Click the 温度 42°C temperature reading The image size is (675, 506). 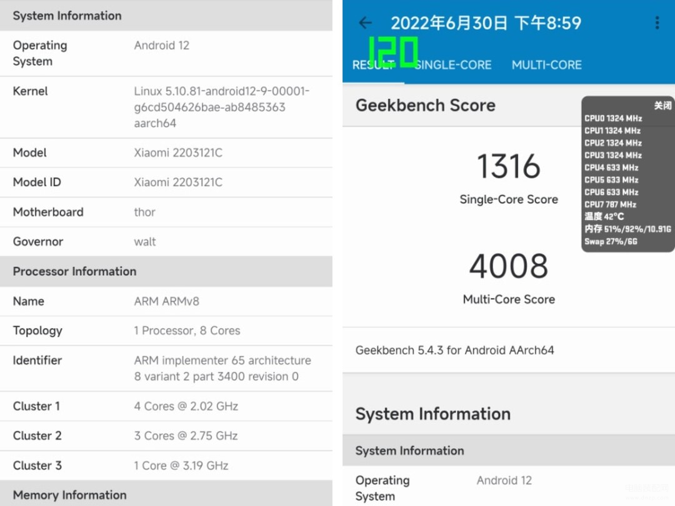[x=604, y=216]
